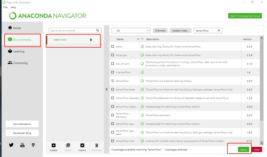267x157 pixels.
Task: Click version 3.1.0 of opt_einsum
Action: click(249, 64)
